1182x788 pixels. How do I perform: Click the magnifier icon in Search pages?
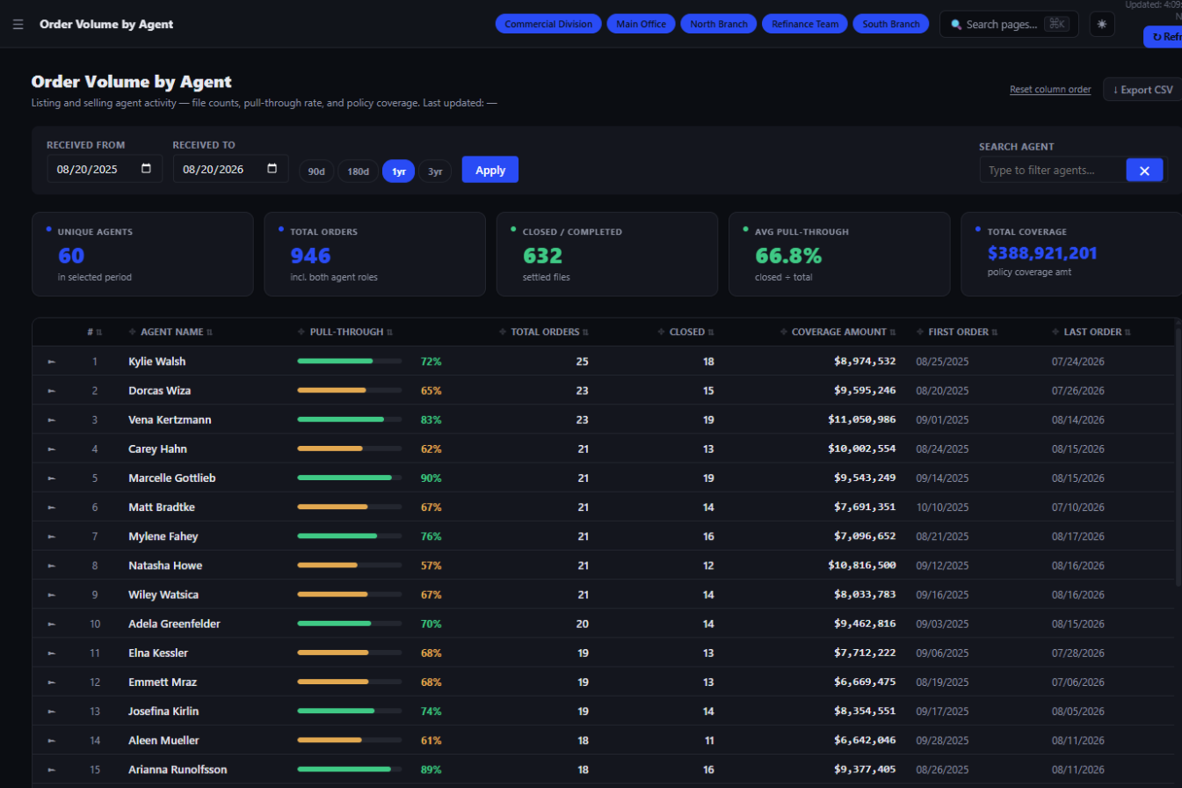pyautogui.click(x=956, y=25)
